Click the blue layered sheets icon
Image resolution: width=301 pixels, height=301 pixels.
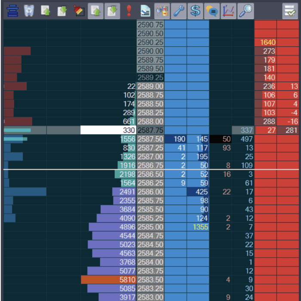click(x=145, y=11)
